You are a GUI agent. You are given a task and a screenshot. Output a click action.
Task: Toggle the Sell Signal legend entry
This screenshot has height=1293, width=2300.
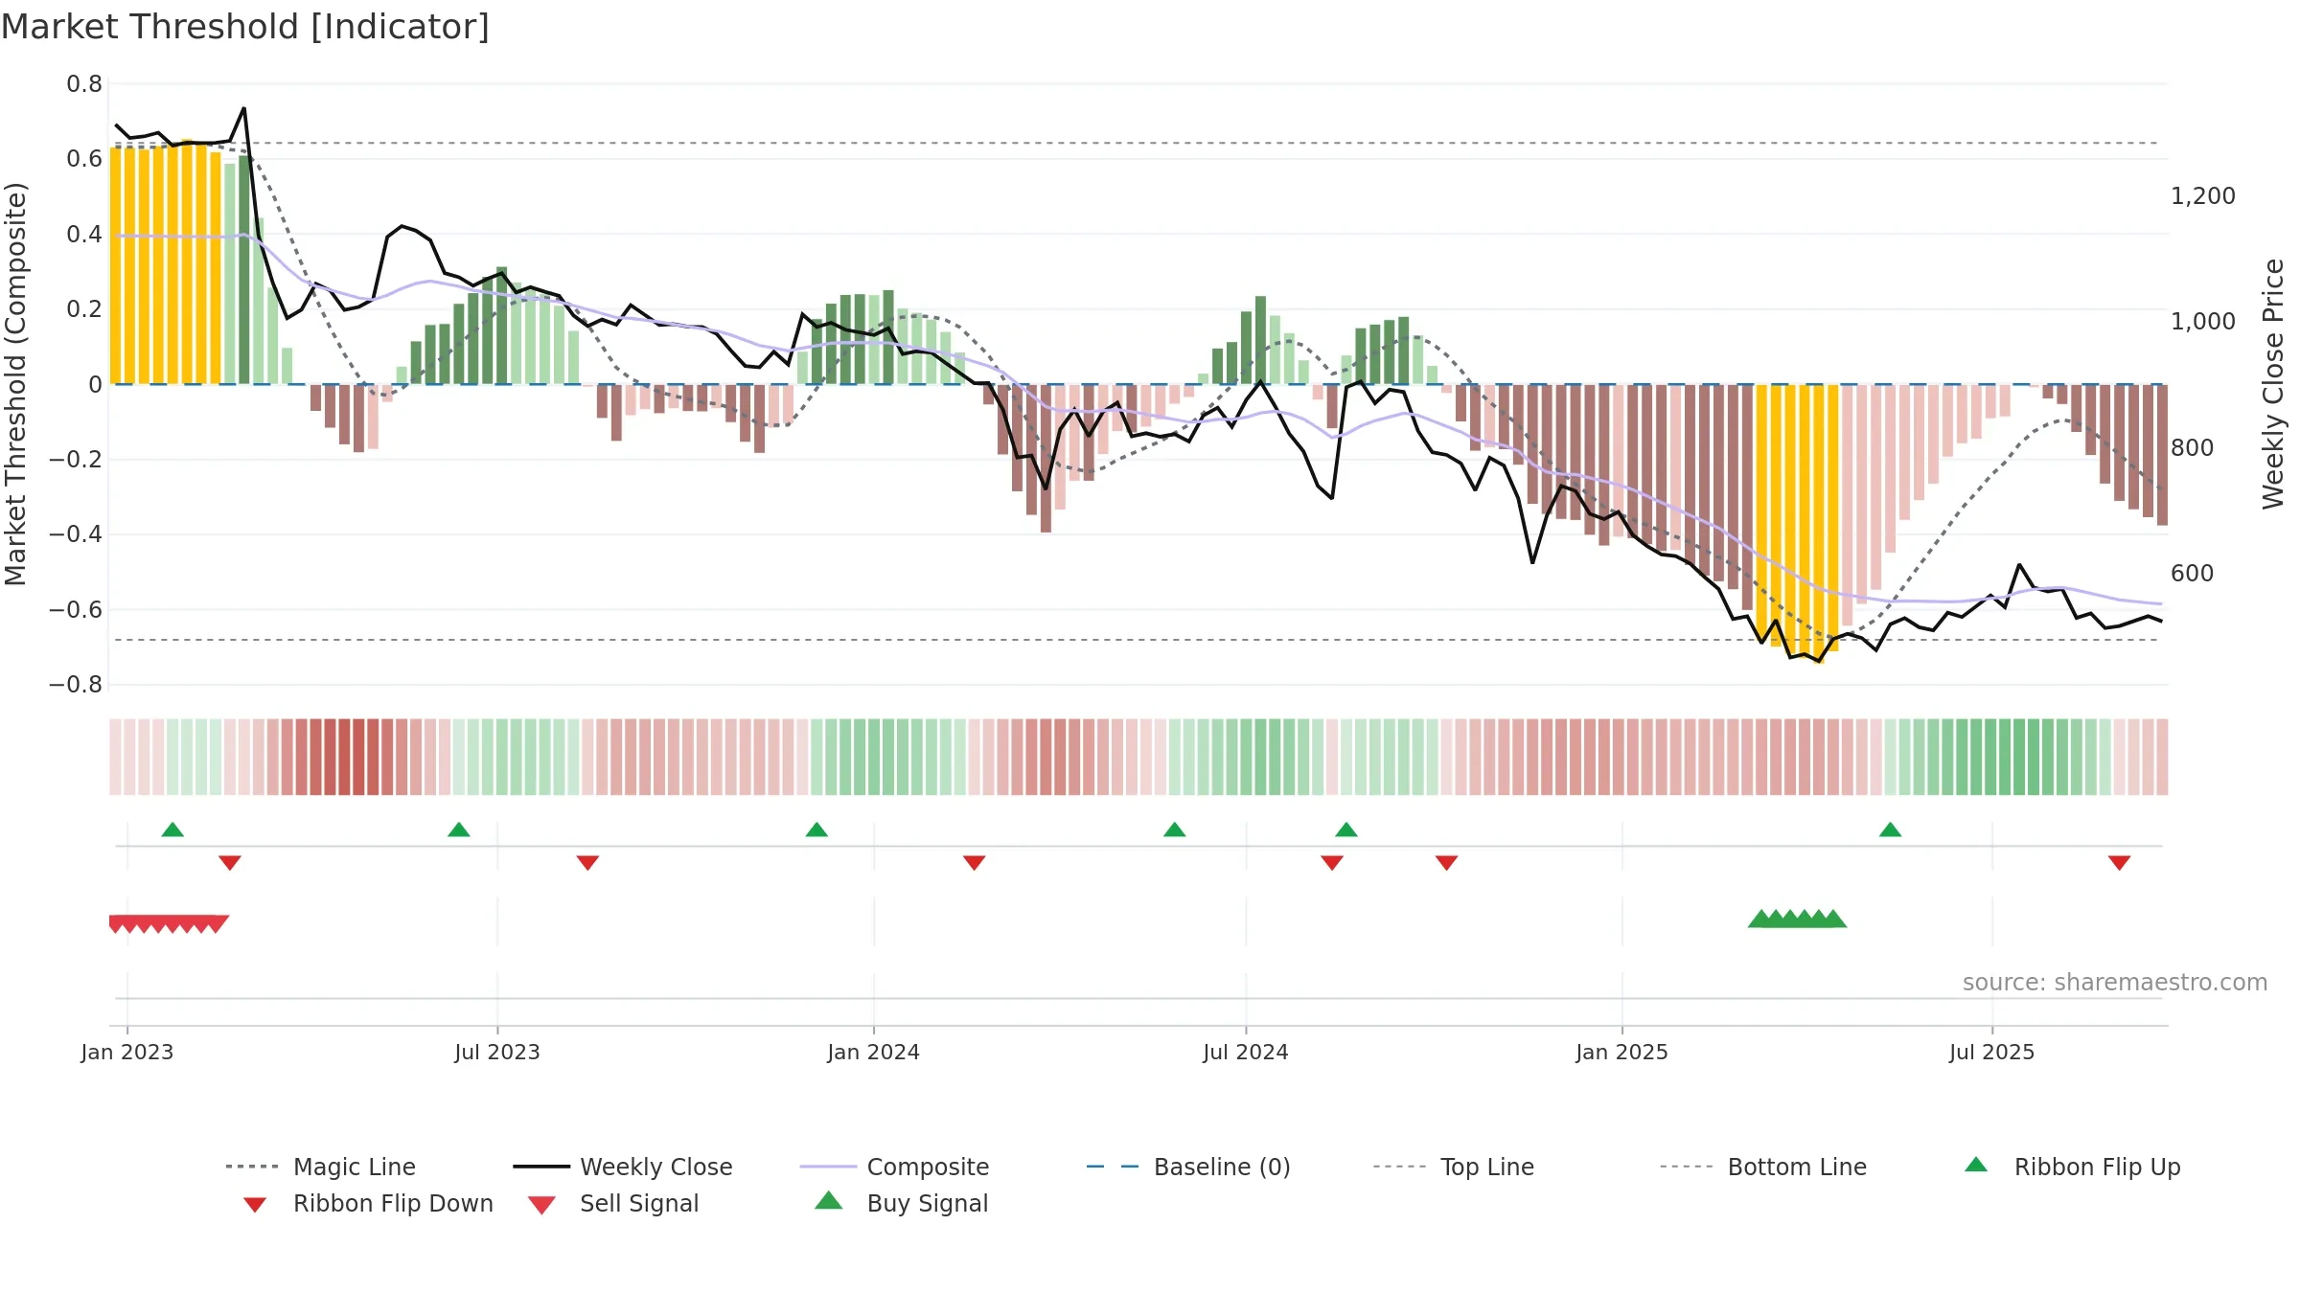pyautogui.click(x=613, y=1203)
